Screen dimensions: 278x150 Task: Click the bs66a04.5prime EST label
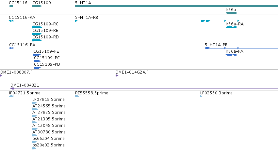point(48,139)
